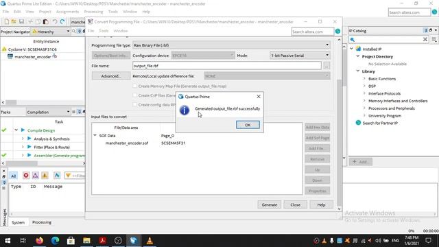Image resolution: width=439 pixels, height=247 pixels.
Task: Collapse the SOF Data tree row
Action: (95, 135)
